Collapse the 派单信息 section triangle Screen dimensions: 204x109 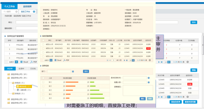click(x=41, y=66)
